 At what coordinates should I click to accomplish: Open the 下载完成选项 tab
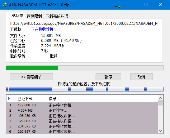(57, 16)
